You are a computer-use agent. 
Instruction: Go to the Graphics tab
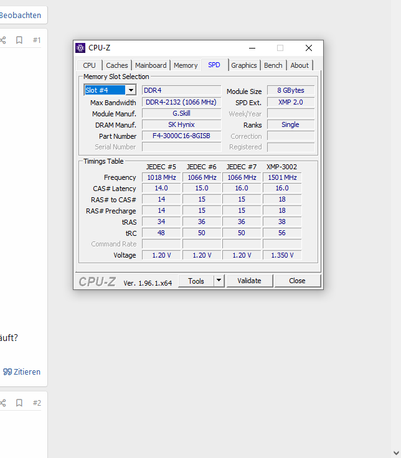(244, 65)
